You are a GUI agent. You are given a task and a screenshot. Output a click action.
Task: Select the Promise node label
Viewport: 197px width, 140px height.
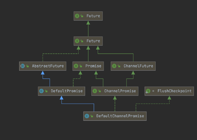pos(93,66)
